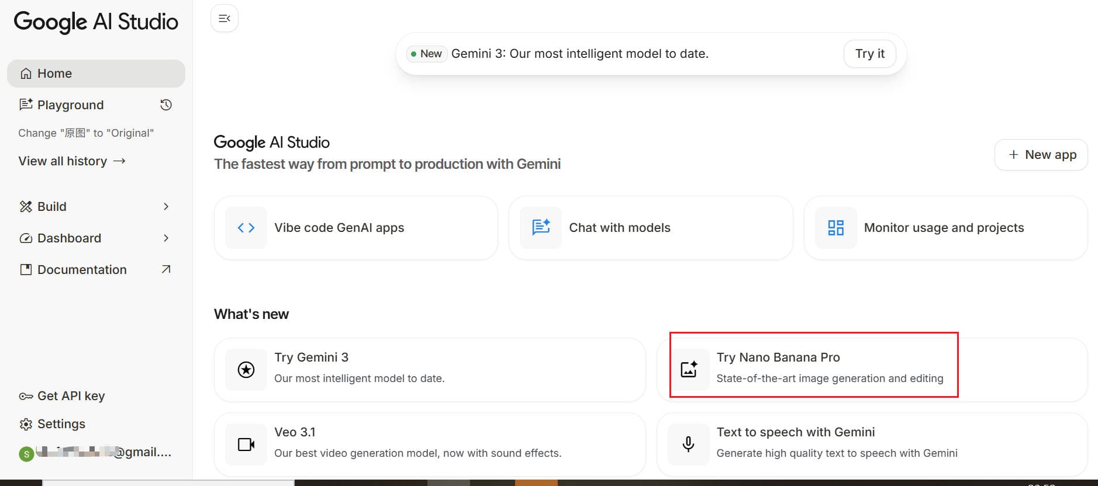Click the Try it button
Image resolution: width=1098 pixels, height=486 pixels.
pyautogui.click(x=869, y=54)
